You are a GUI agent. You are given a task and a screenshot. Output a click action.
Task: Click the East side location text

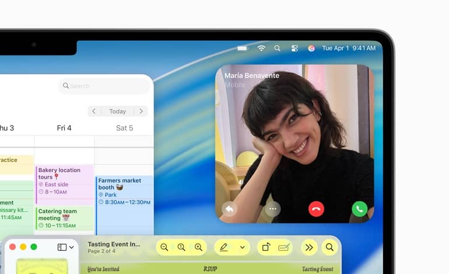(x=57, y=184)
